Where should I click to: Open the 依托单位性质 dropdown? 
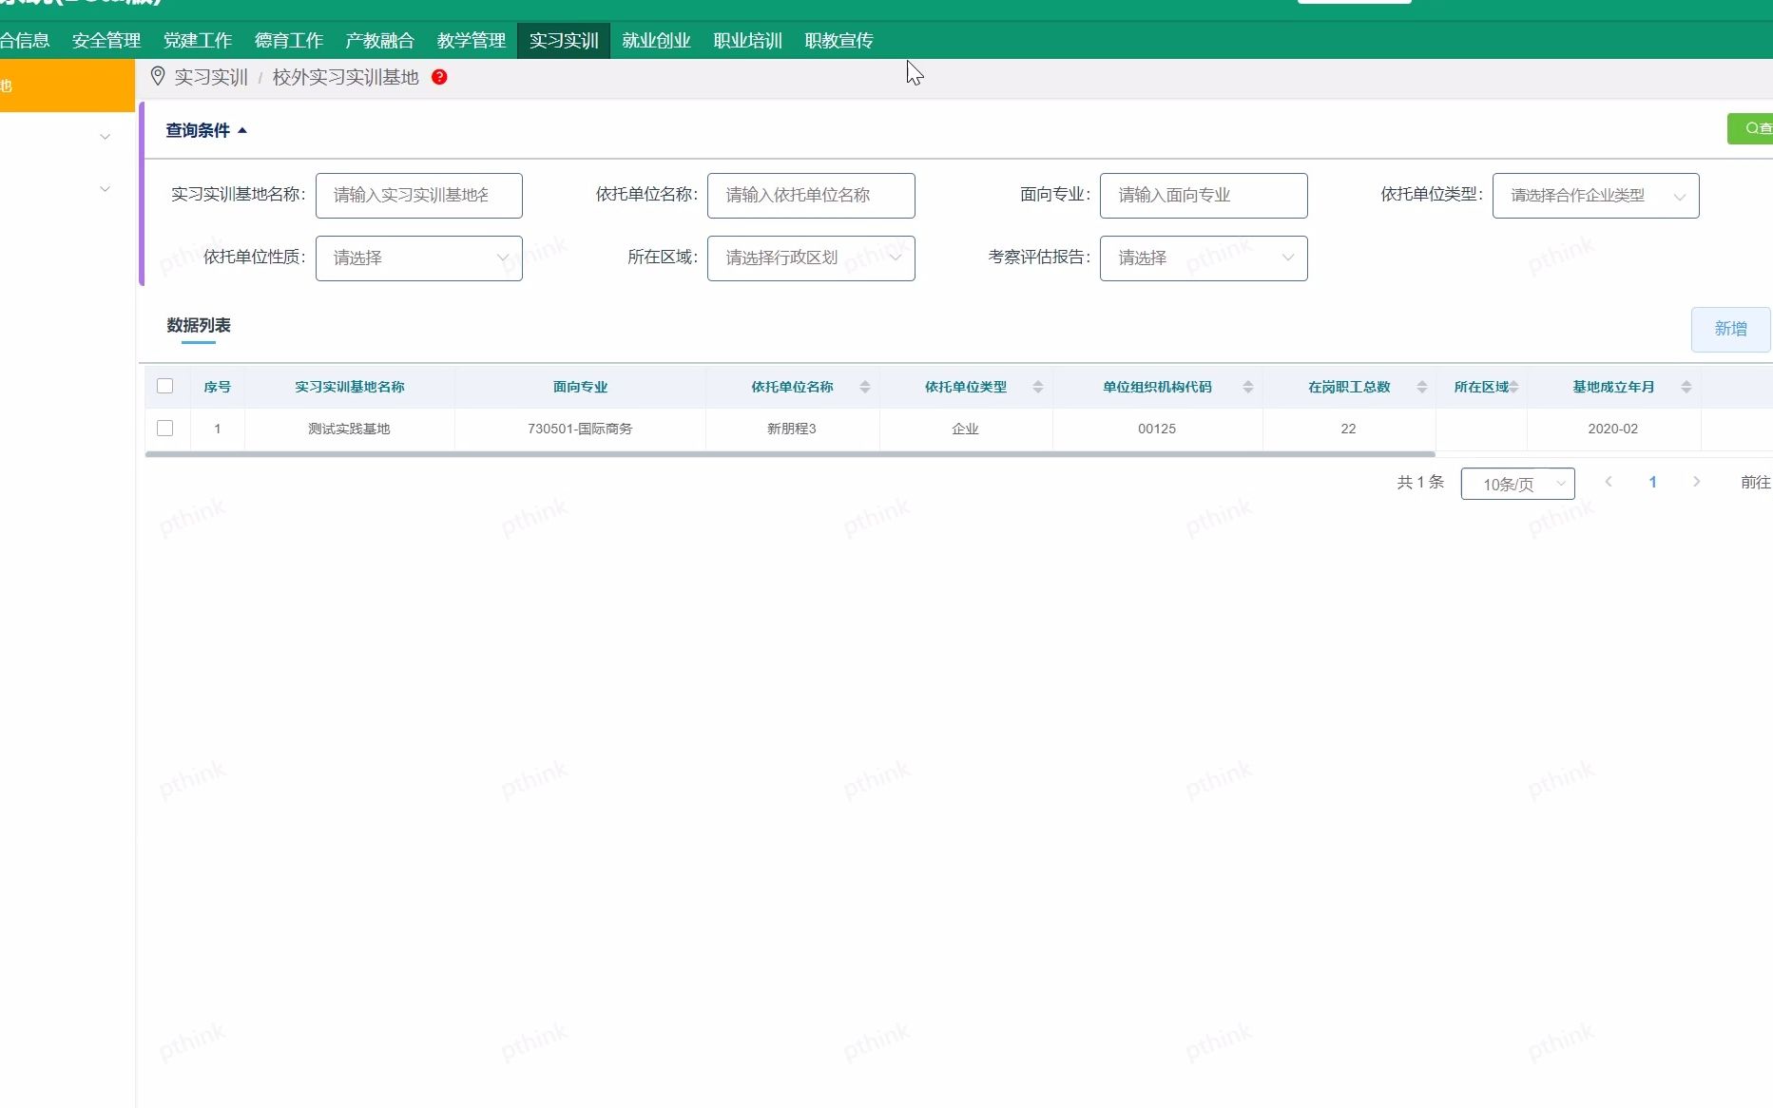[418, 258]
